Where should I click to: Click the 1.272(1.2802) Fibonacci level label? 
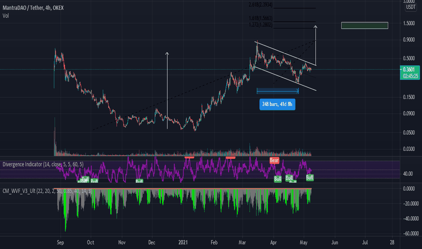260,25
